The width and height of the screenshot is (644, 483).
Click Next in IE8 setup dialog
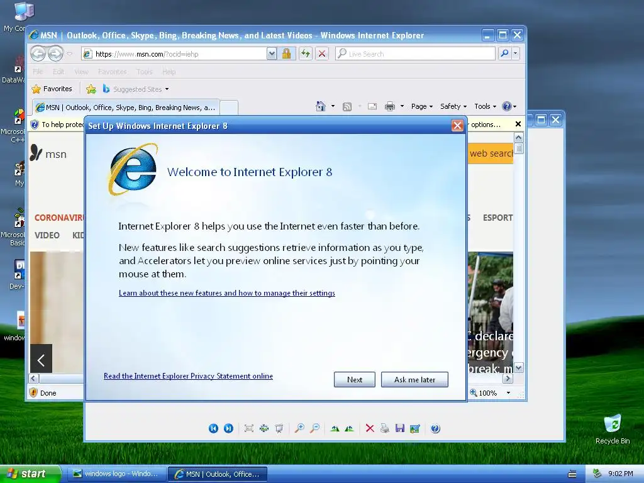(x=355, y=379)
